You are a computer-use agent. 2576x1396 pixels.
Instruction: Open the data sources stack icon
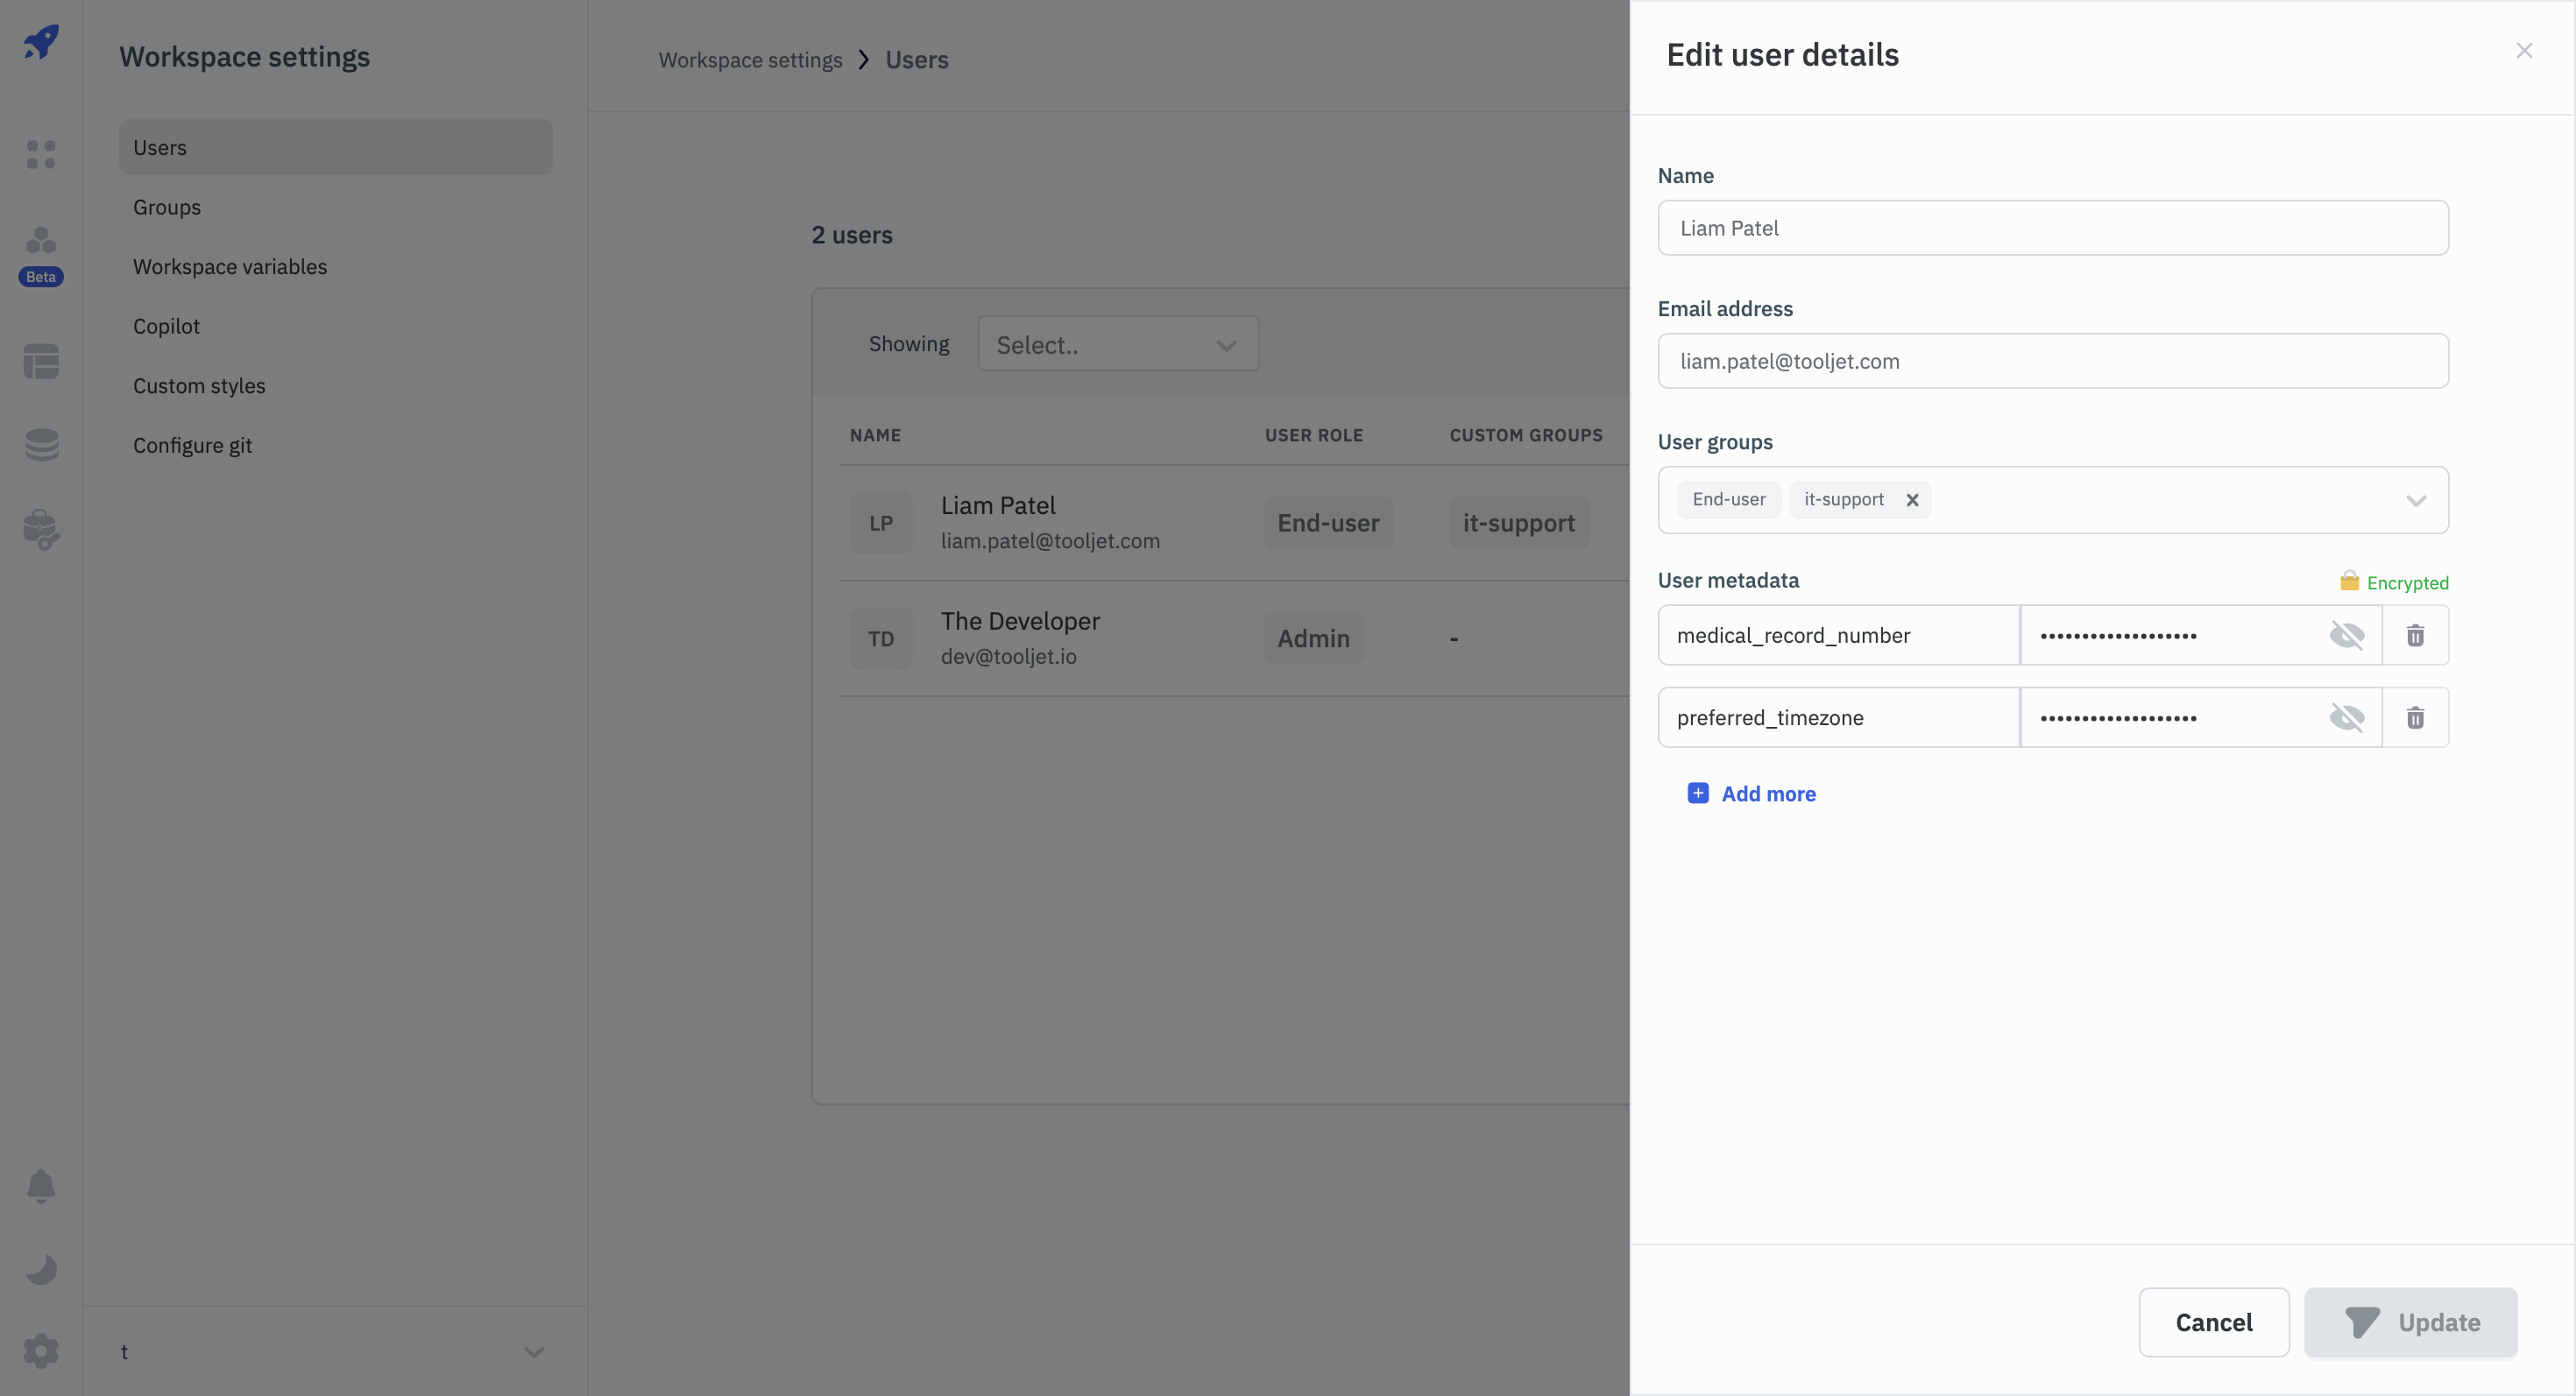41,445
